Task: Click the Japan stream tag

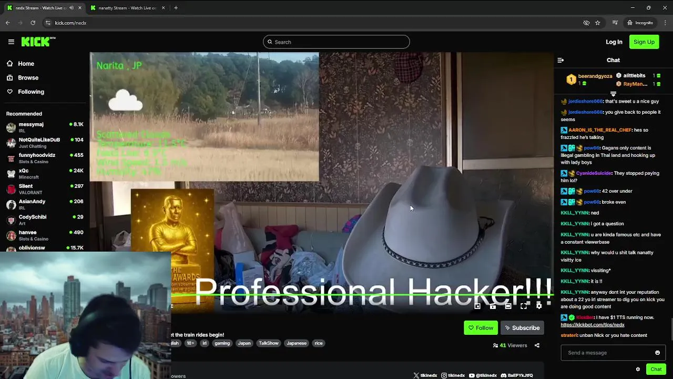Action: point(244,343)
